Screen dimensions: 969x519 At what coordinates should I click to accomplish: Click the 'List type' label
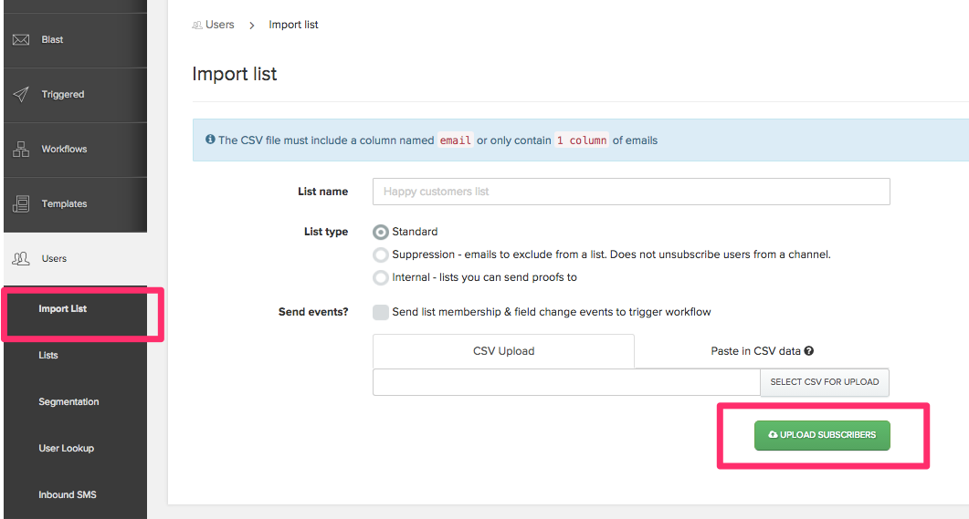click(326, 232)
